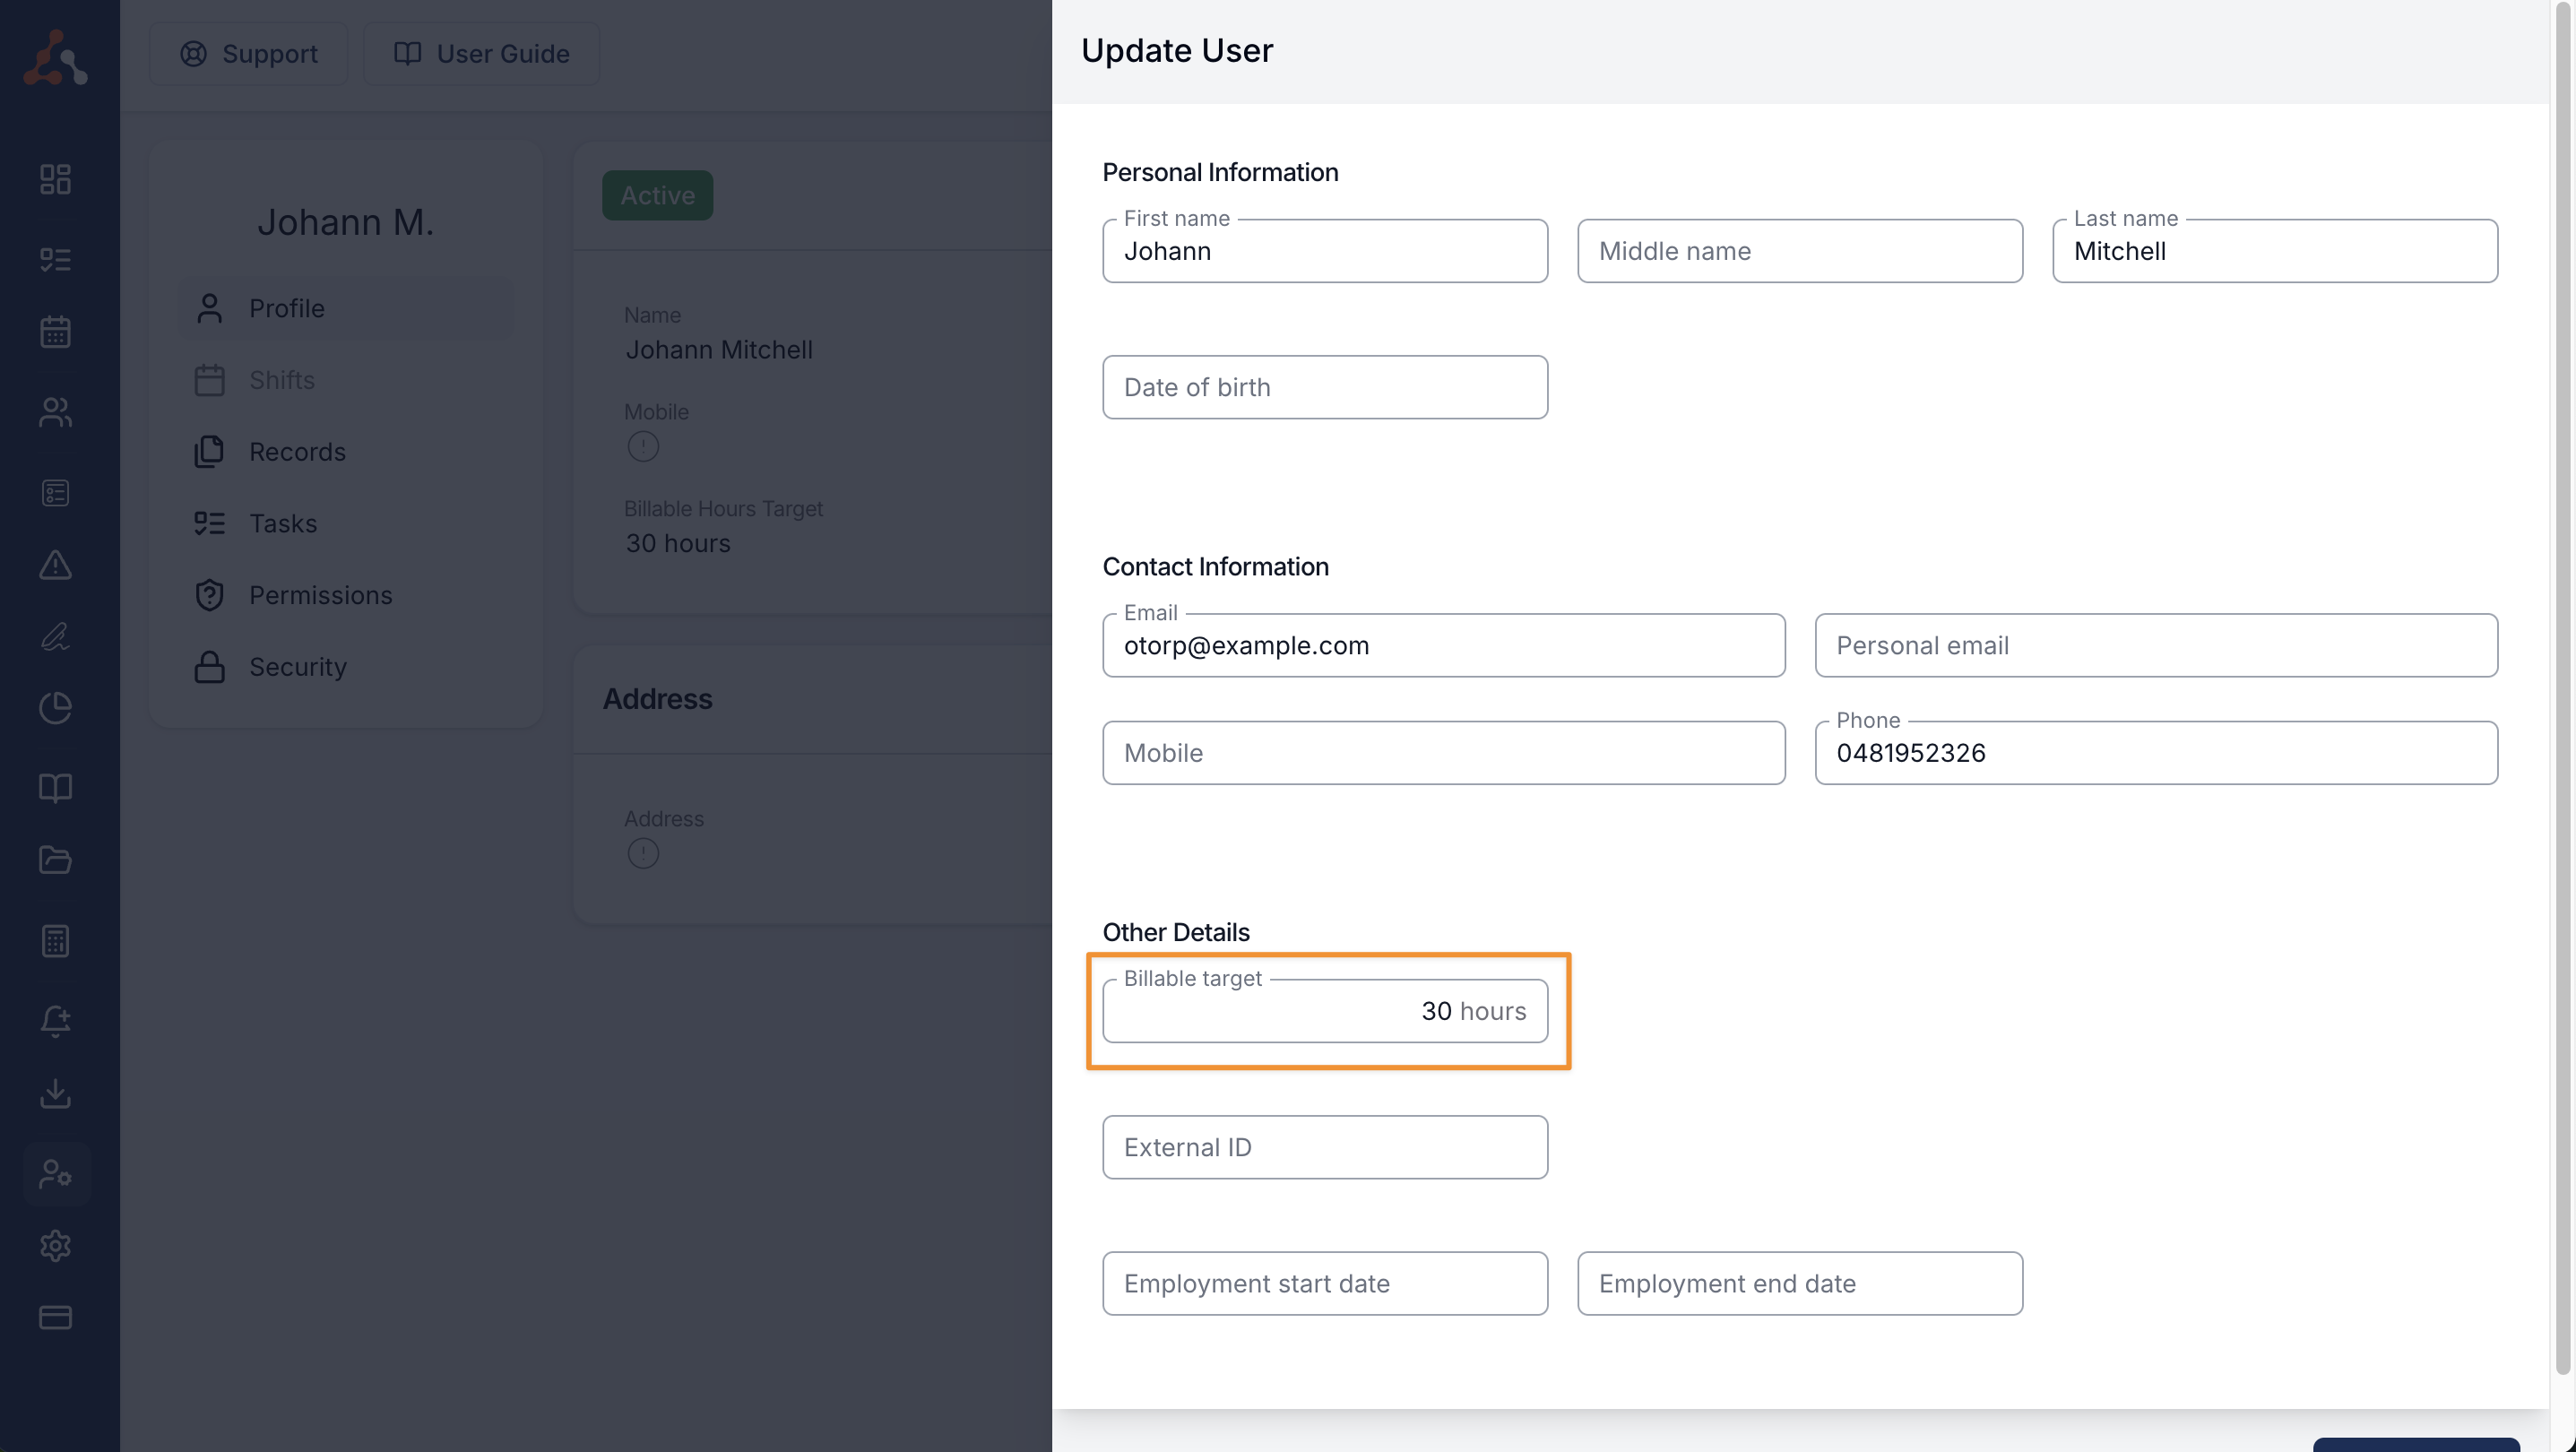
Task: Click the person icon next to Profile
Action: (x=209, y=308)
